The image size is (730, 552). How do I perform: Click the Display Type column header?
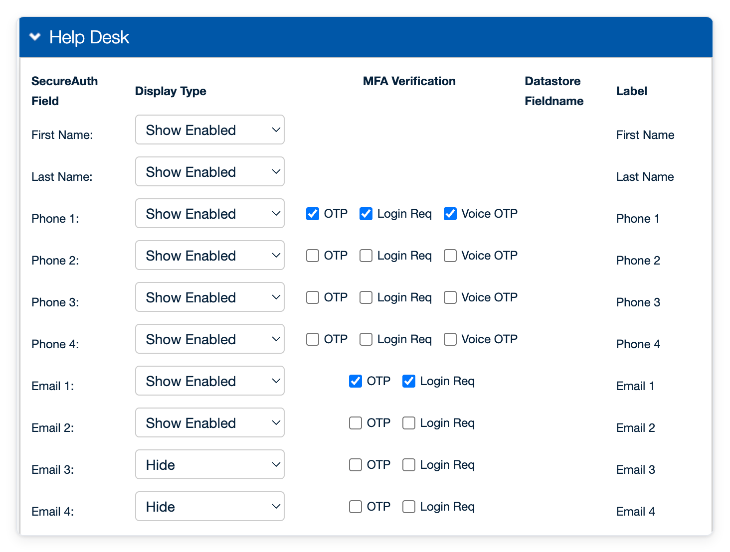[171, 91]
